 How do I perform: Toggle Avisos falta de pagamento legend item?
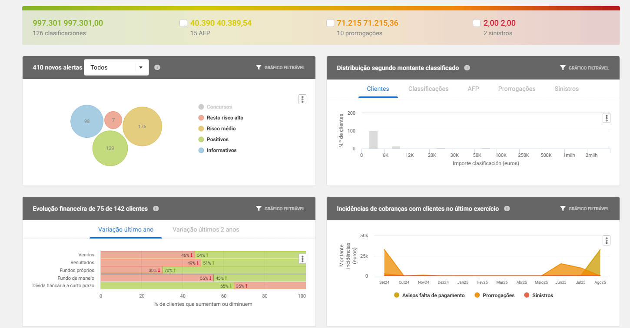pos(429,295)
